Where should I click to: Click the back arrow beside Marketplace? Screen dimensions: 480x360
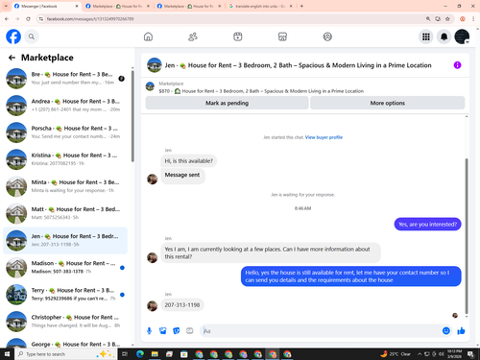coord(12,58)
